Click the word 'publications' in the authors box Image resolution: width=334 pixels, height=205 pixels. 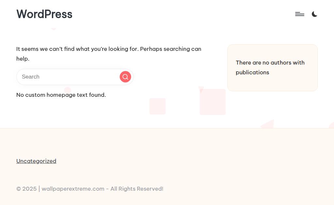pos(252,72)
